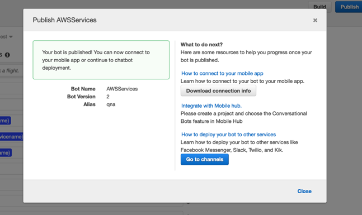The height and width of the screenshot is (215, 362).
Task: Select the bot version value 2
Action: tap(108, 97)
